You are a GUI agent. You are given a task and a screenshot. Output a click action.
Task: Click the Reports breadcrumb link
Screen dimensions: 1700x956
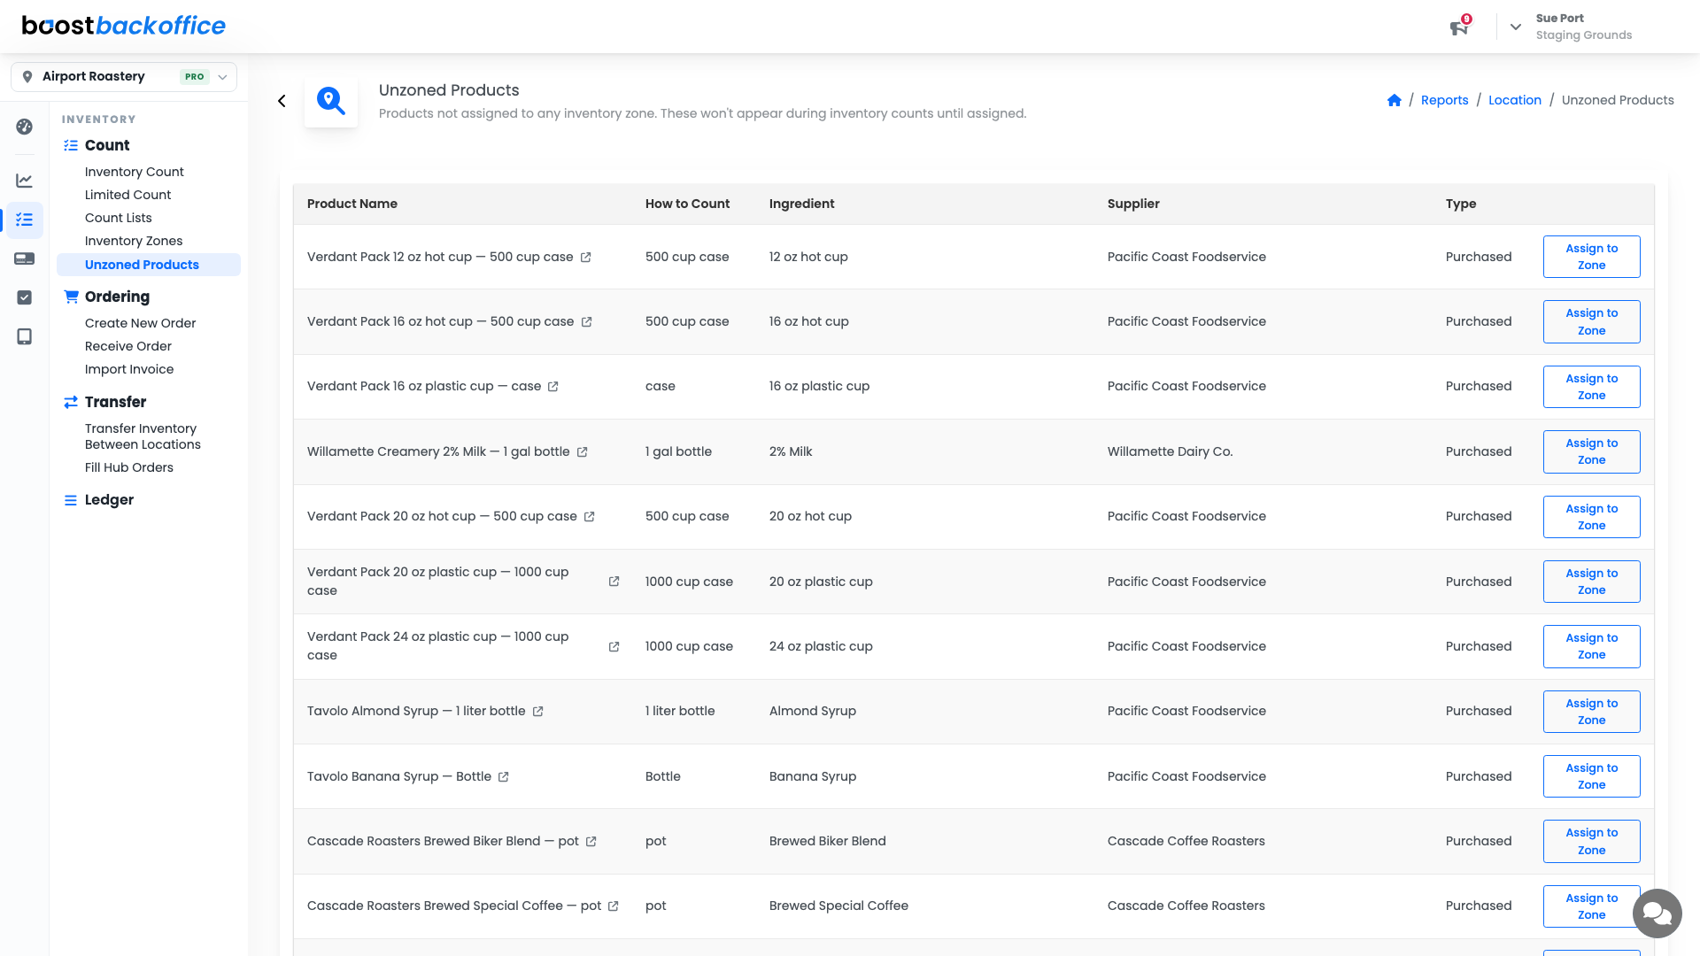[x=1444, y=100]
